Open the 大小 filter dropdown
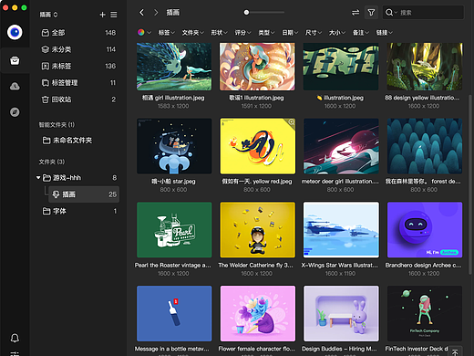The height and width of the screenshot is (356, 474). click(x=337, y=32)
